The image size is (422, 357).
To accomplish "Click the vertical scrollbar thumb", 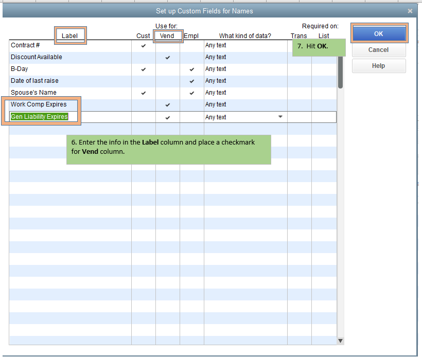I will point(341,73).
